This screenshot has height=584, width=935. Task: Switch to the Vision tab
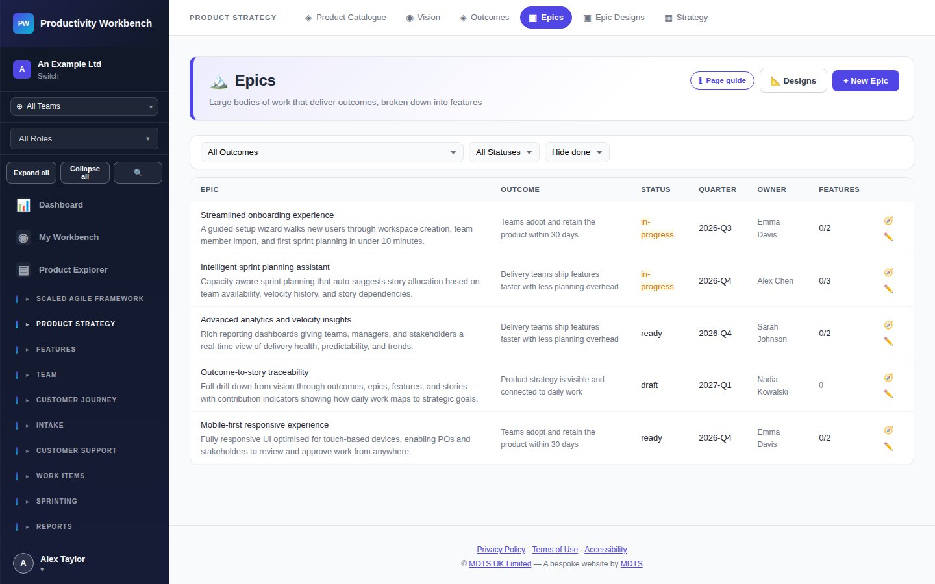423,18
